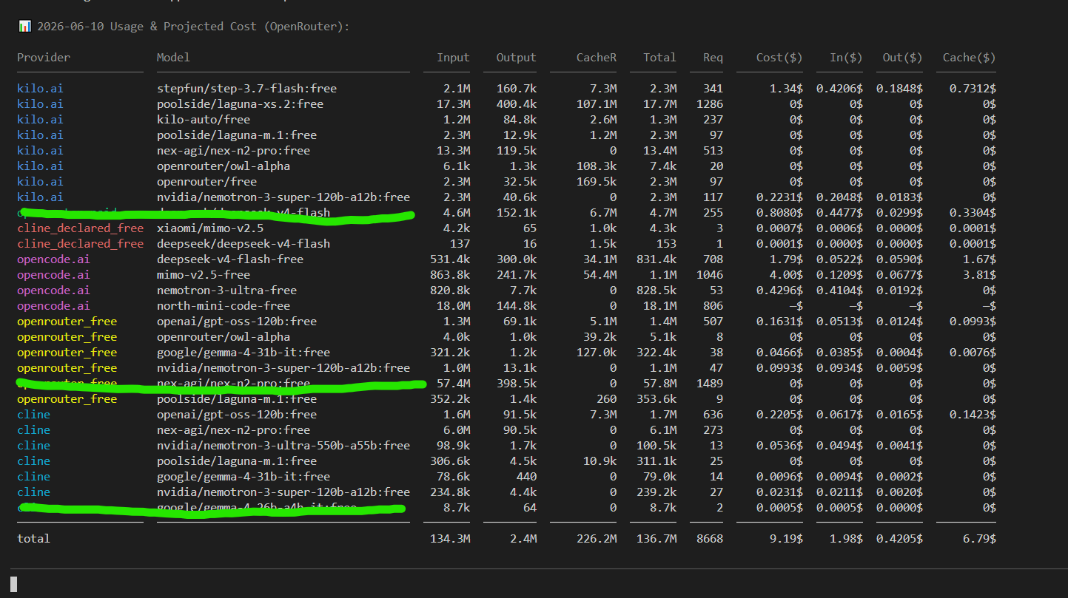Viewport: 1068px width, 598px height.
Task: Click the 'Model' column header
Action: (x=173, y=58)
